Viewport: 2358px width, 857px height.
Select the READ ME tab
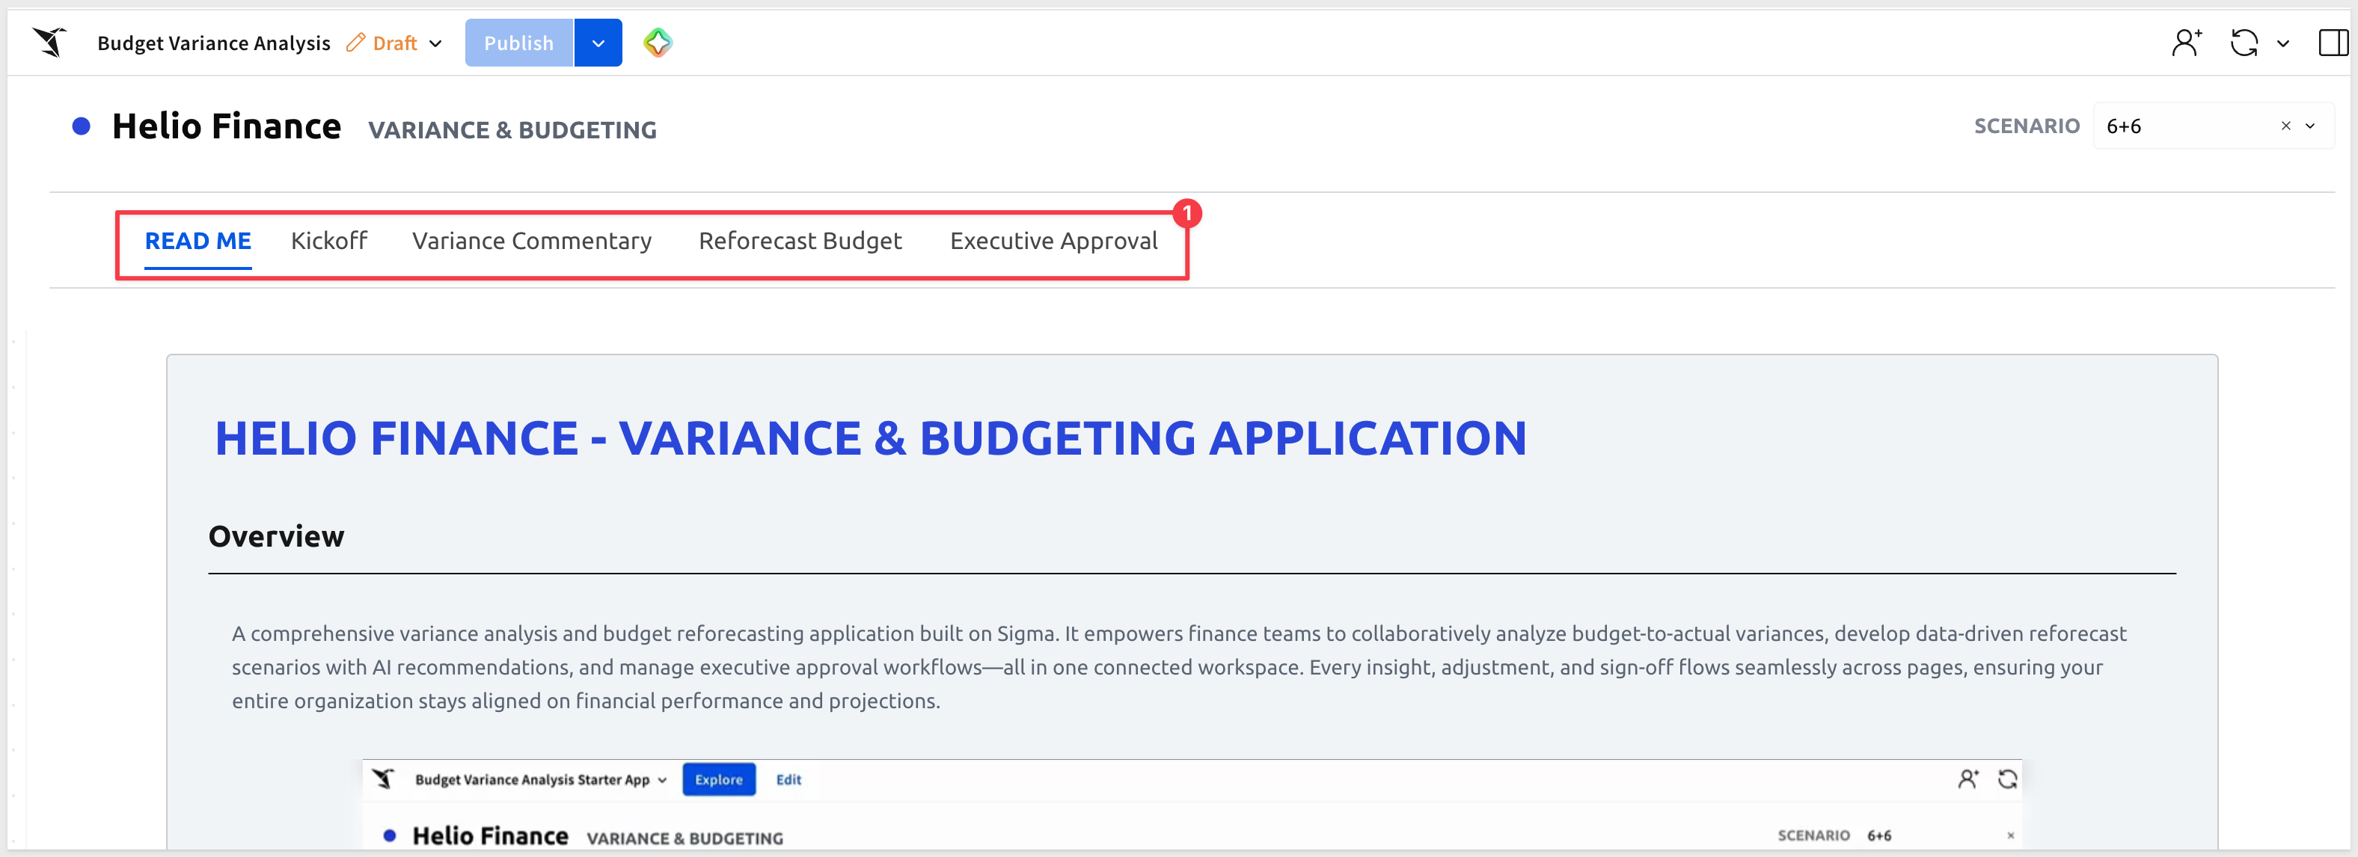[x=197, y=241]
